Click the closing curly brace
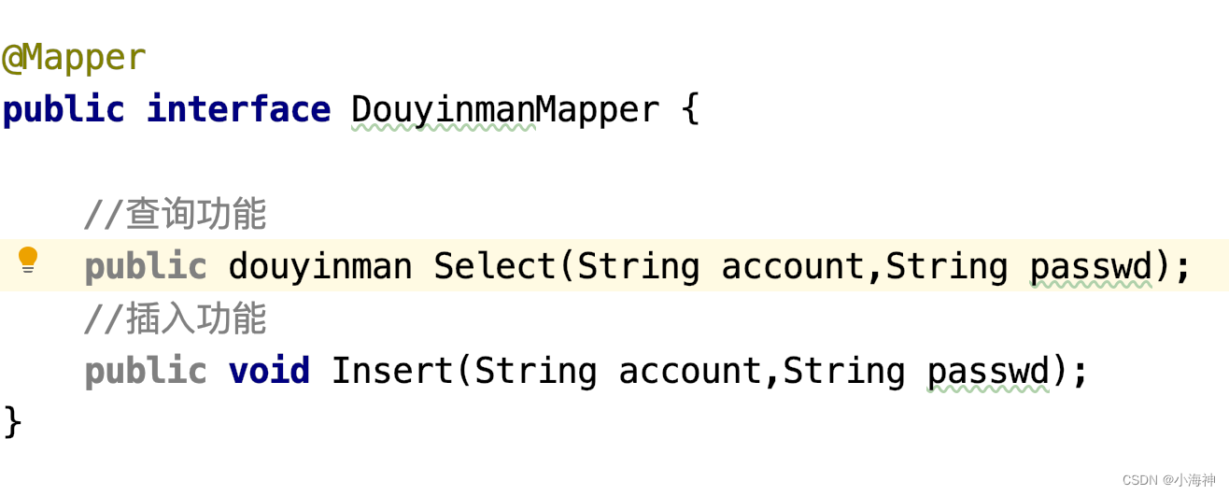The width and height of the screenshot is (1229, 495). click(11, 422)
